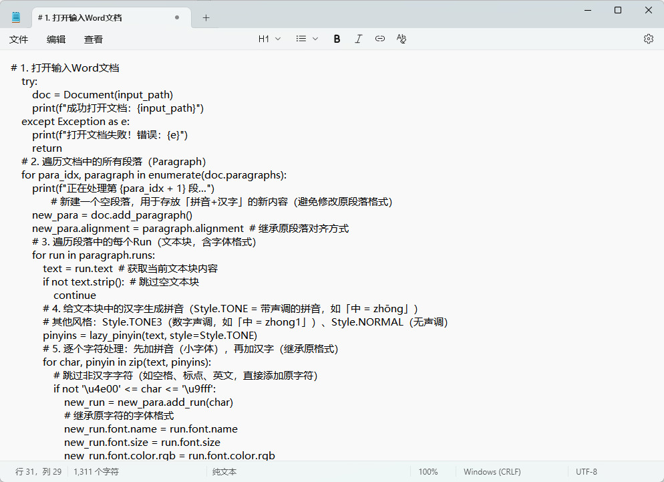
Task: Click the '# 新建一个空段落' comment line
Action: coord(222,201)
